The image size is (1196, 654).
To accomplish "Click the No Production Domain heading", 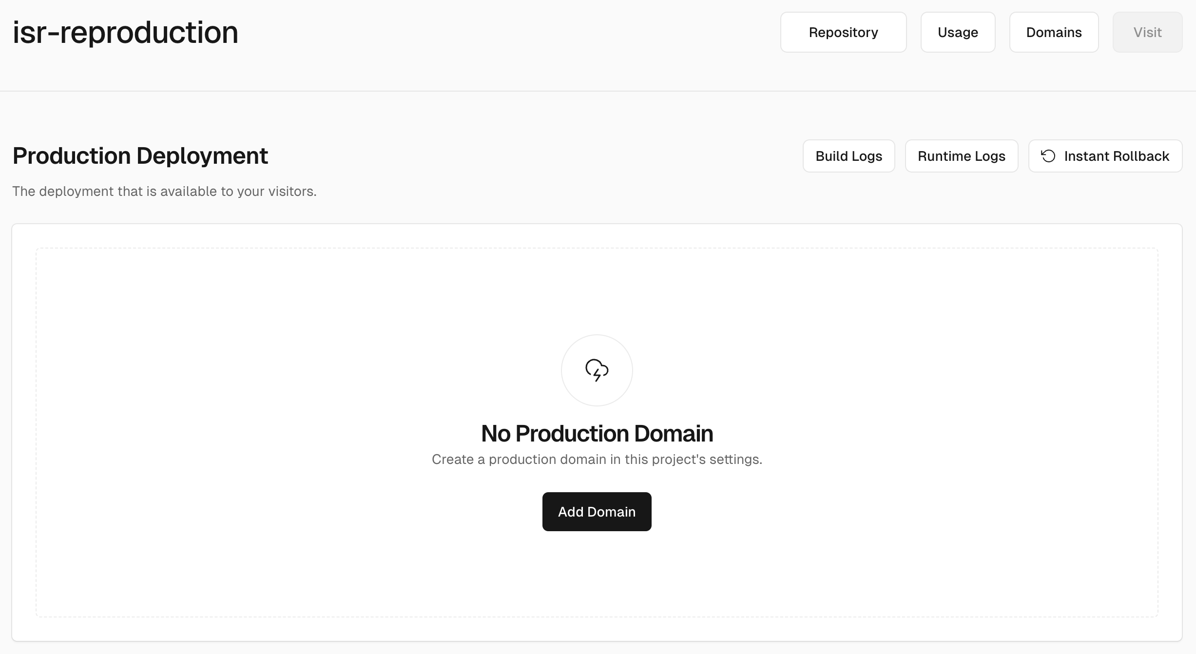I will [597, 433].
